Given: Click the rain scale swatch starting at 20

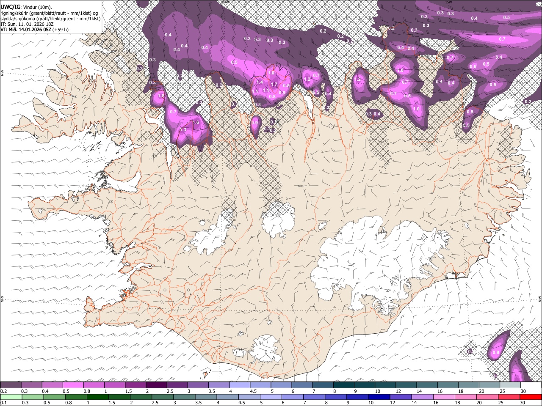Looking at the screenshot, I should [487, 397].
